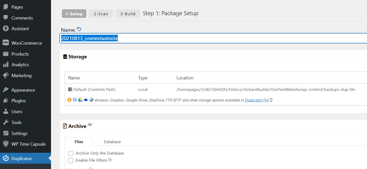Open WP Time Capsule from the sidebar
The width and height of the screenshot is (367, 169).
click(28, 144)
